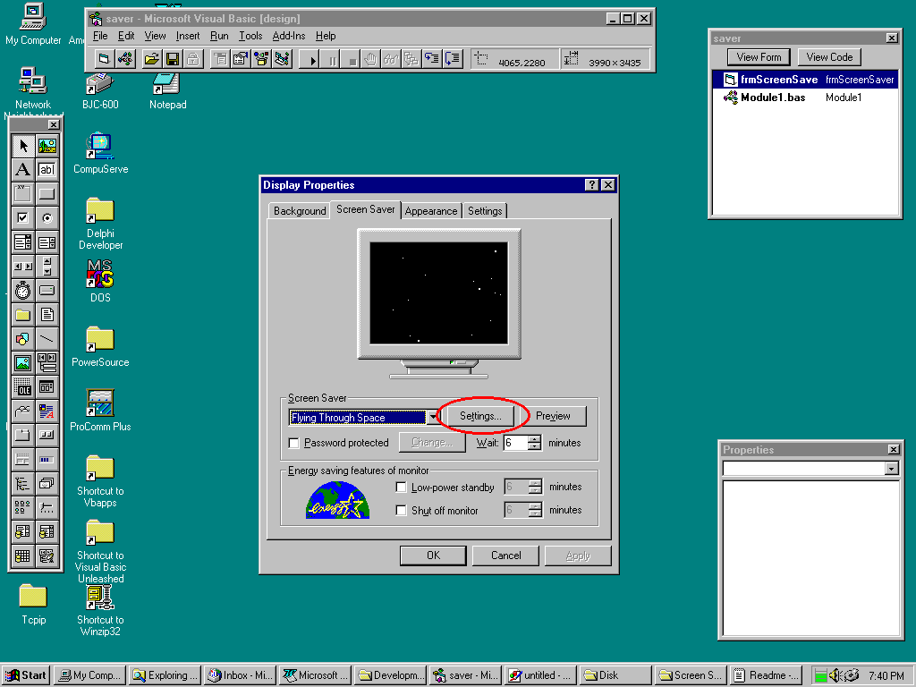This screenshot has height=687, width=916.
Task: Expand the Properties window object dropdown
Action: tap(891, 469)
